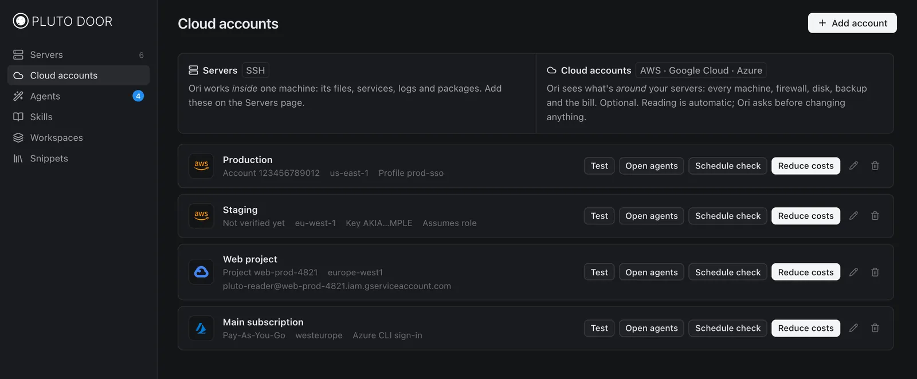
Task: Schedule check for Staging account
Action: [728, 216]
